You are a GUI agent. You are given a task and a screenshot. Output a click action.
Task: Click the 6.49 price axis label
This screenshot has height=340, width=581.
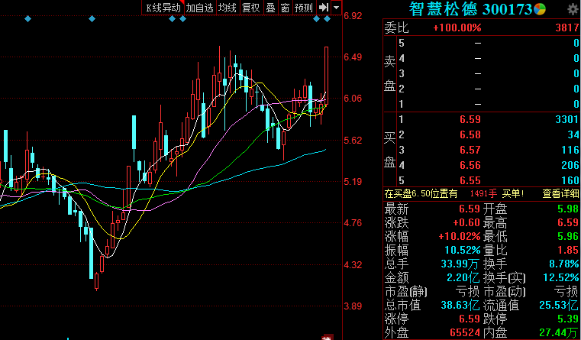(353, 57)
